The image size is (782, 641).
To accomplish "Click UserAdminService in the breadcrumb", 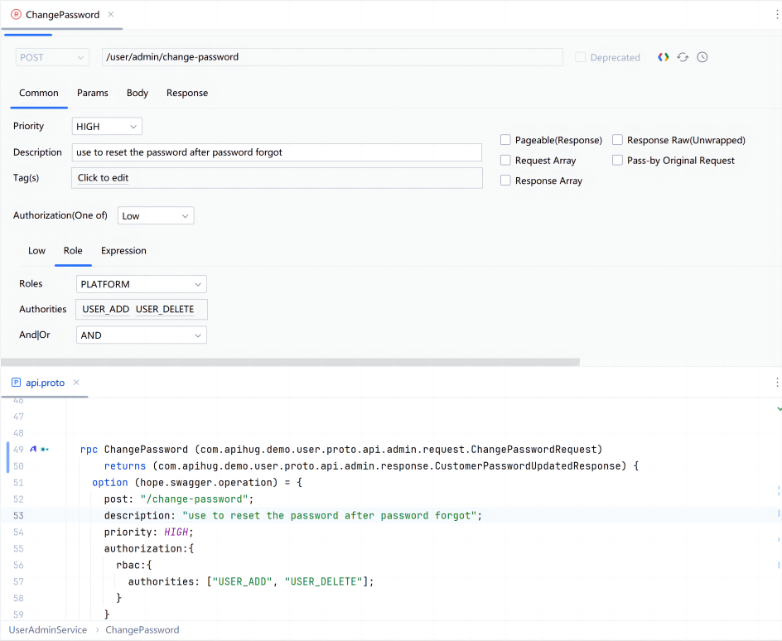I will (x=48, y=630).
